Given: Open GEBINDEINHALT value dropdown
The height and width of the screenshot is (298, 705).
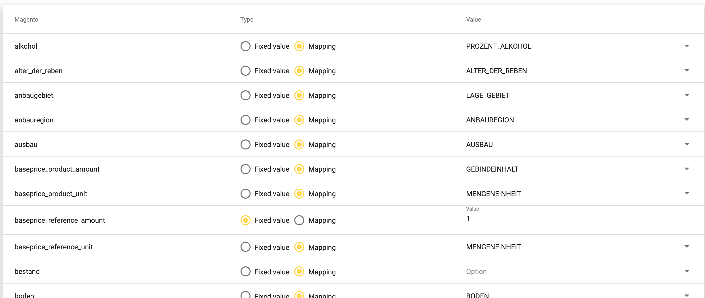Looking at the screenshot, I should [x=578, y=169].
